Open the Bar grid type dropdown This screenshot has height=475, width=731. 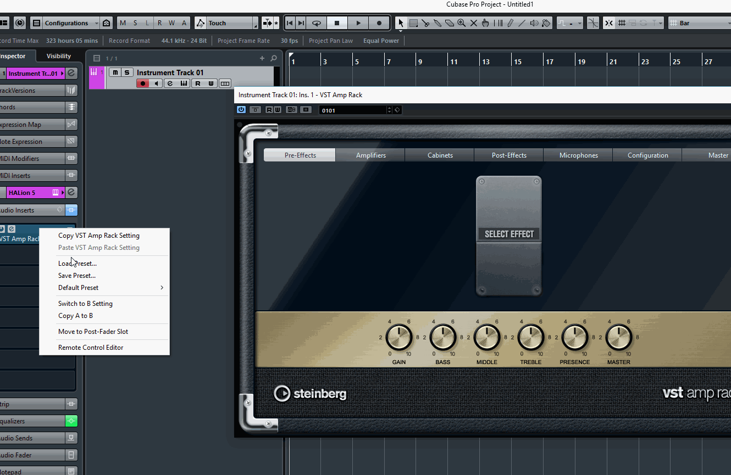pos(699,23)
